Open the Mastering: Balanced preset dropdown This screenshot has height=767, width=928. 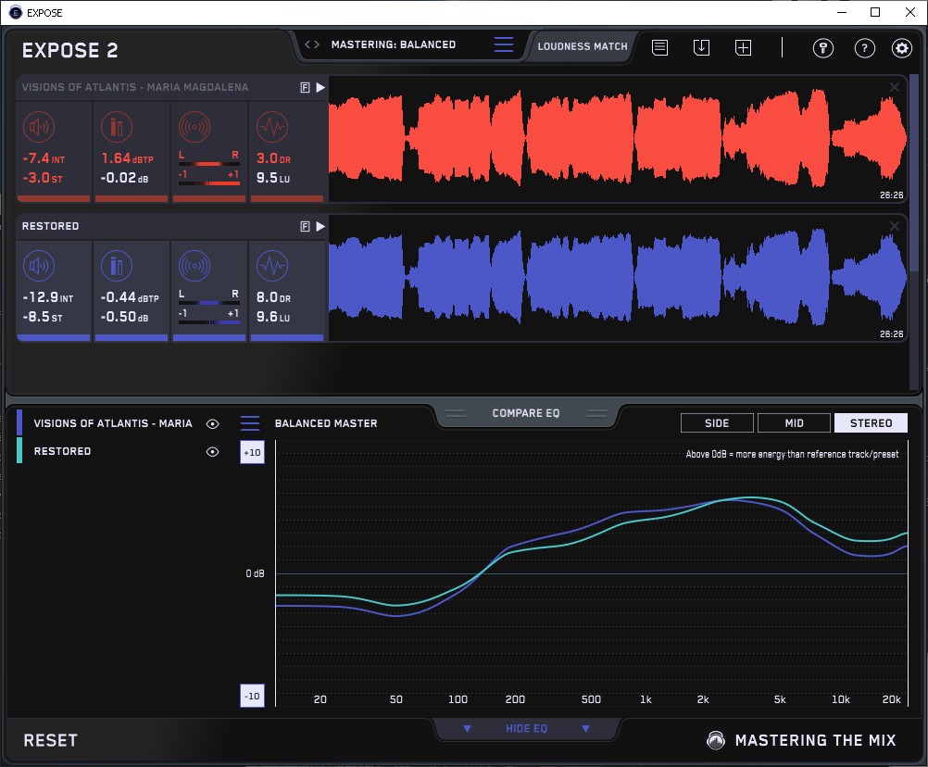coord(394,44)
